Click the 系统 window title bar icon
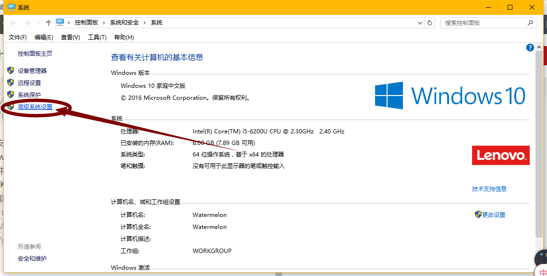The width and height of the screenshot is (547, 276). click(x=12, y=7)
